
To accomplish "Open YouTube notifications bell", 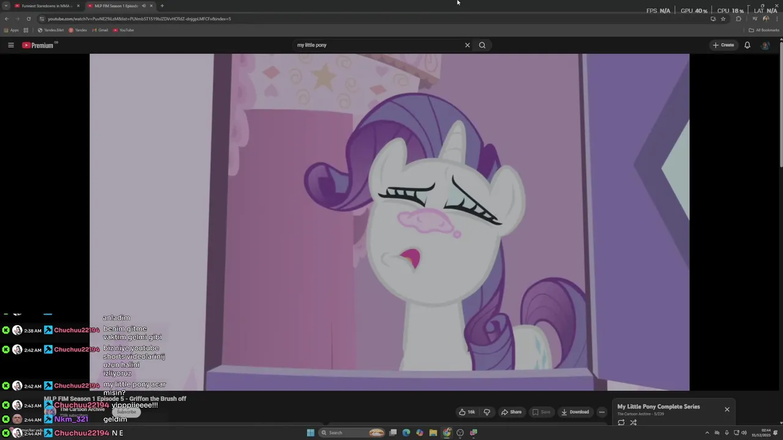I will (x=747, y=45).
